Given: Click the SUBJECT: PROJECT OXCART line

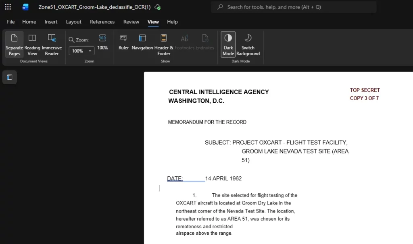Looking at the screenshot, I should [276, 143].
